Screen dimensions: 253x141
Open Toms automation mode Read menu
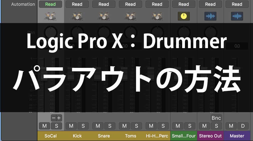click(130, 4)
